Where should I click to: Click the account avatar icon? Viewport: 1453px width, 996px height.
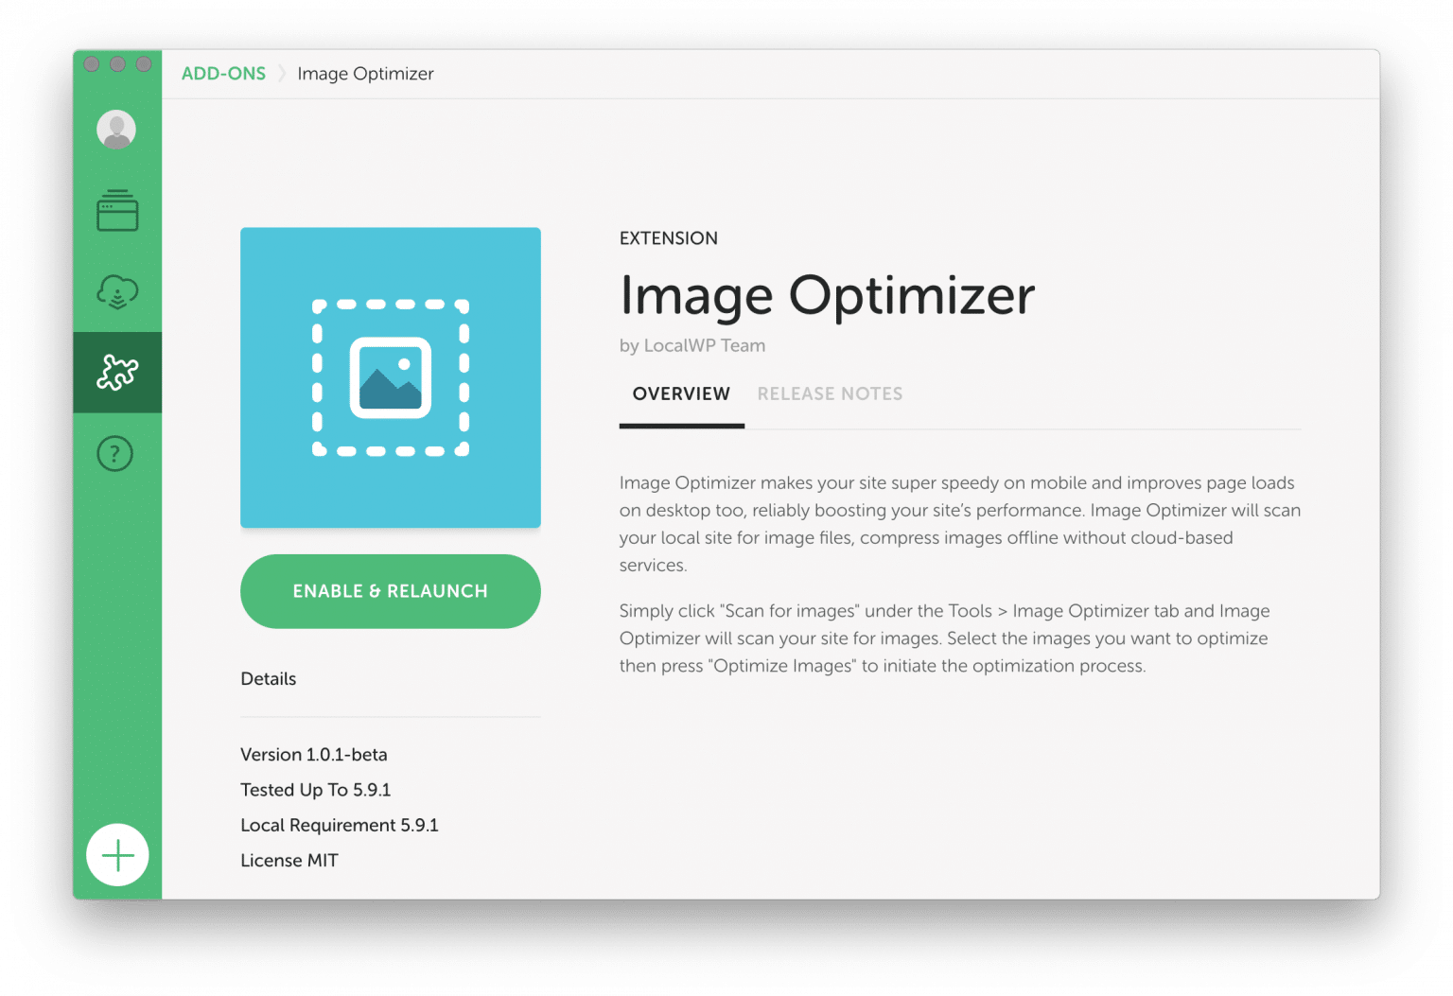click(x=115, y=130)
